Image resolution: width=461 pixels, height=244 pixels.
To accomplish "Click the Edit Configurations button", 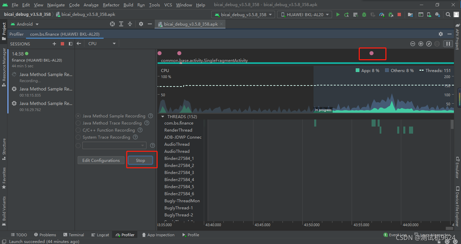I will pos(101,160).
